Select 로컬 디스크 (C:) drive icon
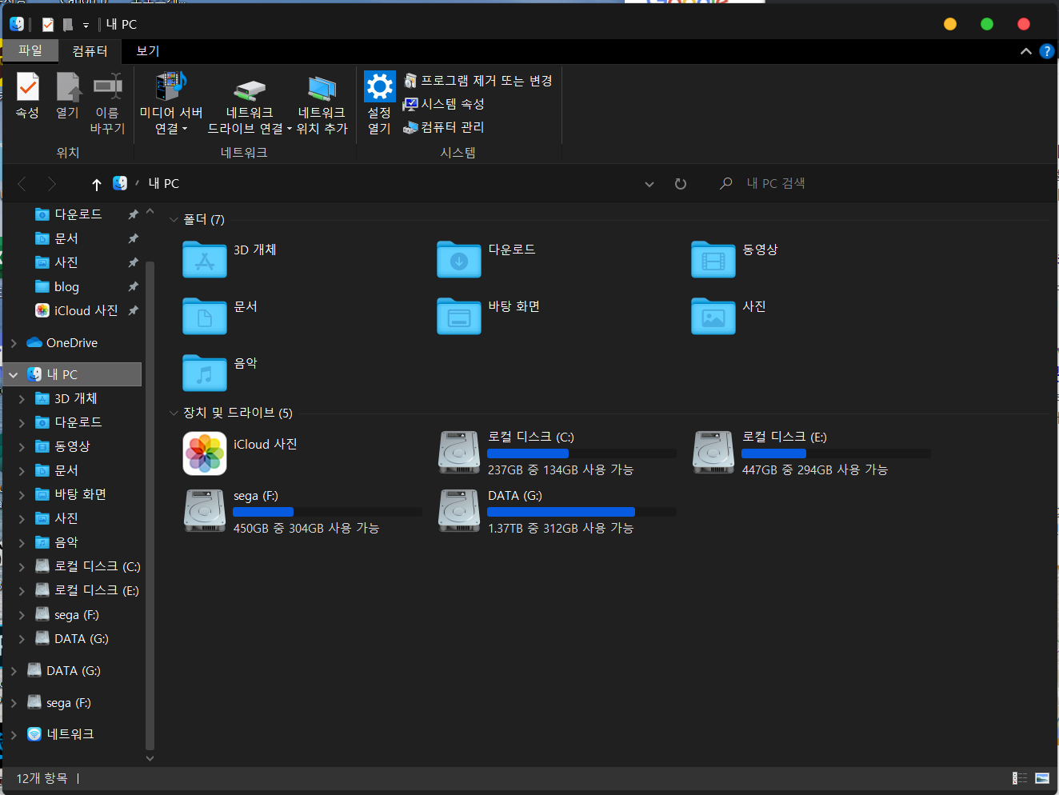 pyautogui.click(x=459, y=453)
